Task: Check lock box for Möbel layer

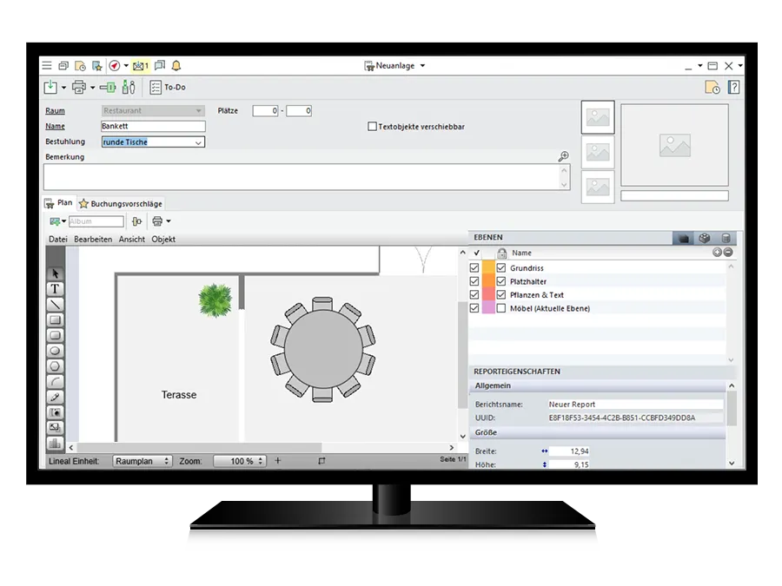Action: pyautogui.click(x=501, y=308)
